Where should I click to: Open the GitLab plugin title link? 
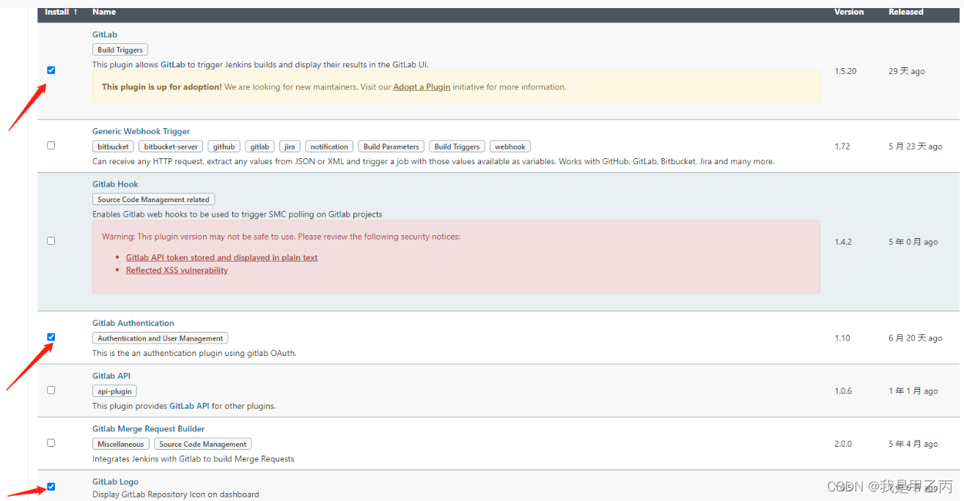[105, 34]
